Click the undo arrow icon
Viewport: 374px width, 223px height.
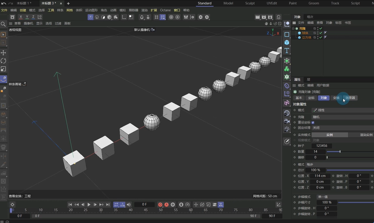(3, 3)
